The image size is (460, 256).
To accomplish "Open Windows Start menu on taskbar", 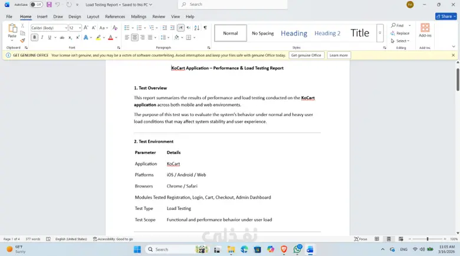I will click(137, 250).
